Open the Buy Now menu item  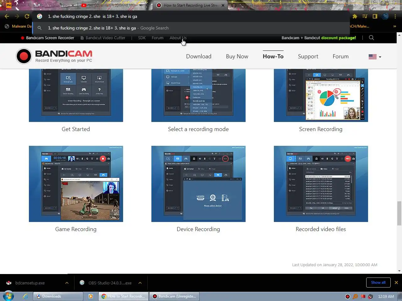[237, 56]
